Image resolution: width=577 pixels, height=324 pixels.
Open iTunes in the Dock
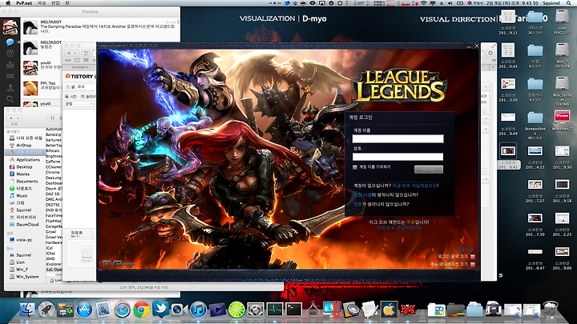199,310
